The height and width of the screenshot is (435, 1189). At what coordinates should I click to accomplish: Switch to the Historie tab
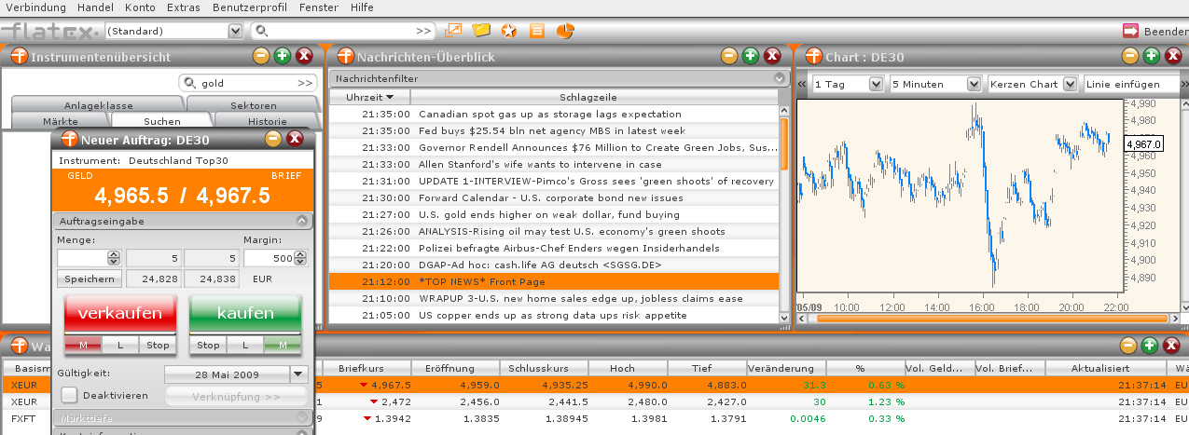(267, 121)
